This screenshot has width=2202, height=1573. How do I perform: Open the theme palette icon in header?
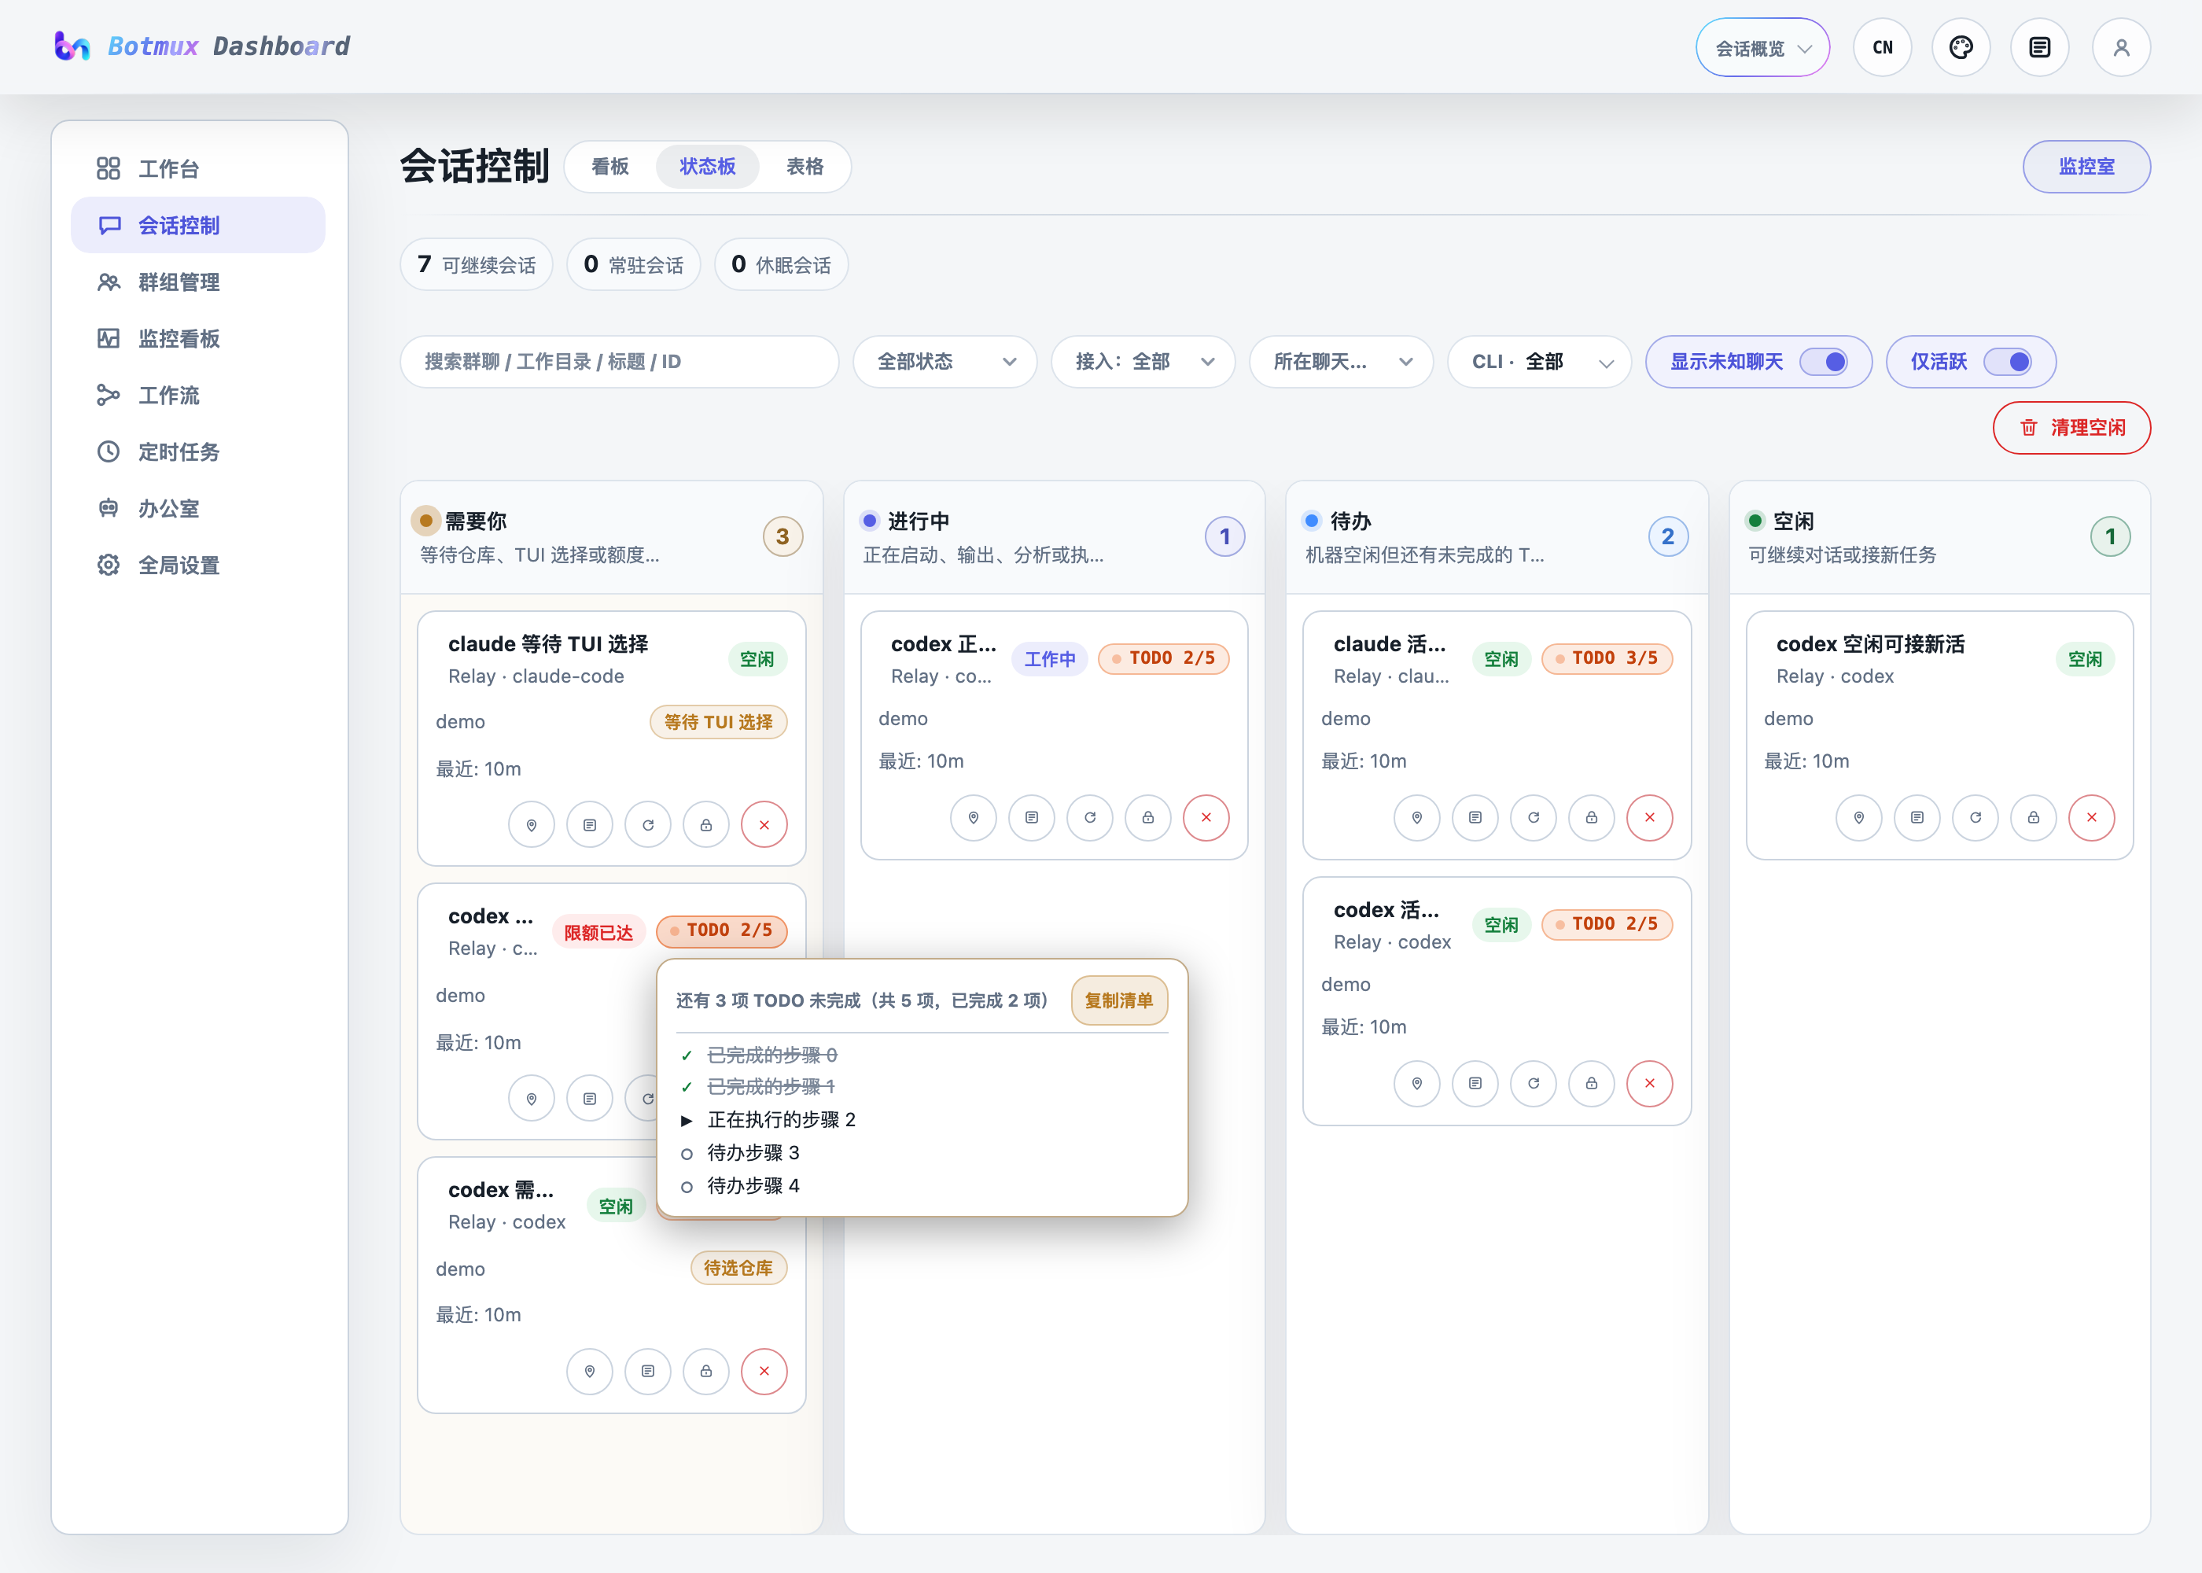coord(1961,47)
